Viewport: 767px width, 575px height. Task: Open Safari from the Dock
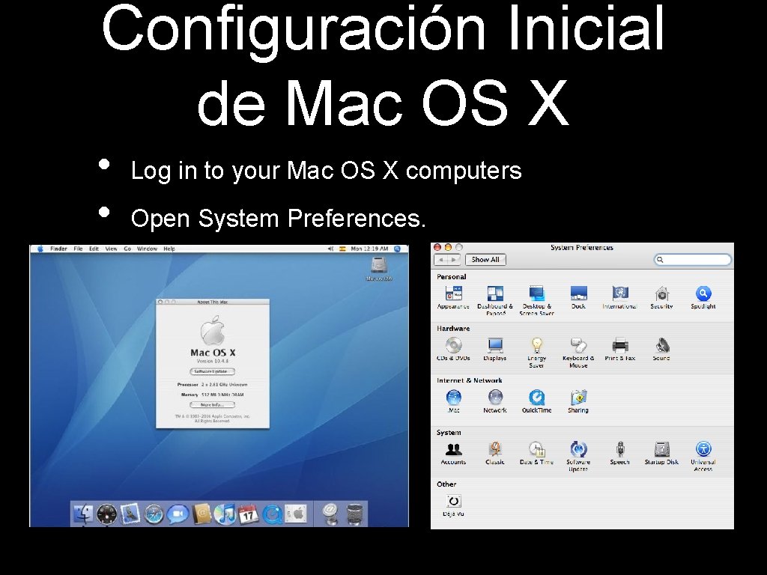pos(154,514)
